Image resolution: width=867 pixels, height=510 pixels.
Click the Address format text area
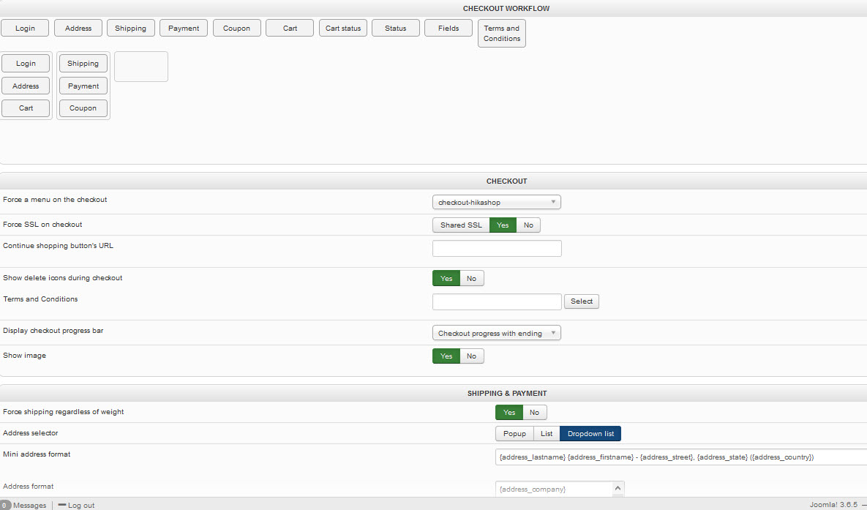click(555, 489)
